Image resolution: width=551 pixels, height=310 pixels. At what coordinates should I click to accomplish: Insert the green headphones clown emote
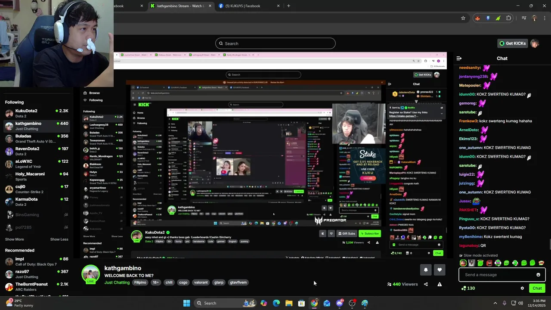pos(498,263)
